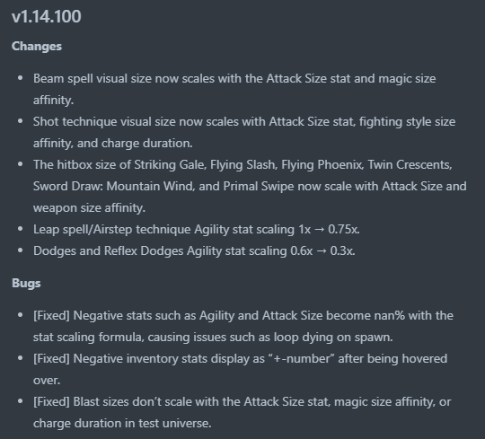Click the charge duration in test universe text

pyautogui.click(x=122, y=424)
